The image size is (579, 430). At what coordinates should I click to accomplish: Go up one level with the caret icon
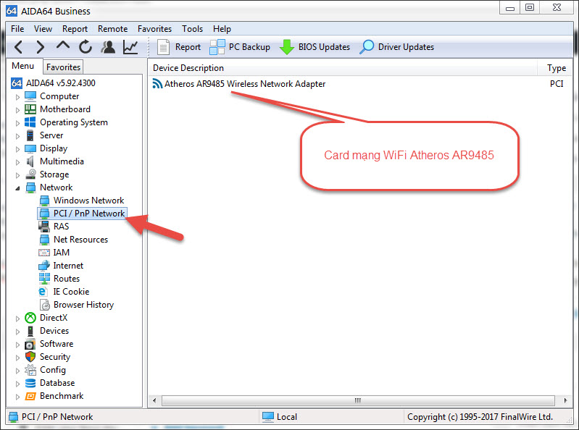[x=63, y=46]
